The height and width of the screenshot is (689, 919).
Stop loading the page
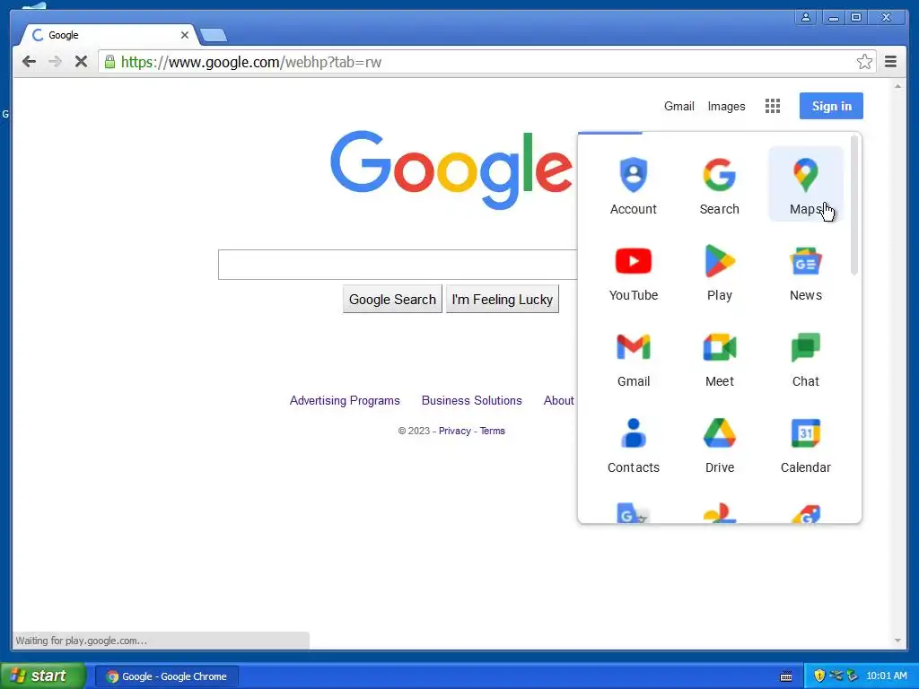(x=81, y=62)
